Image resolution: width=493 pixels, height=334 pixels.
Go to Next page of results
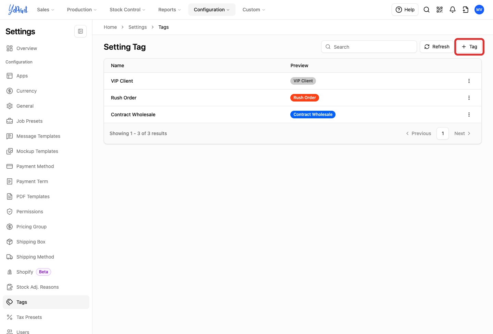462,133
